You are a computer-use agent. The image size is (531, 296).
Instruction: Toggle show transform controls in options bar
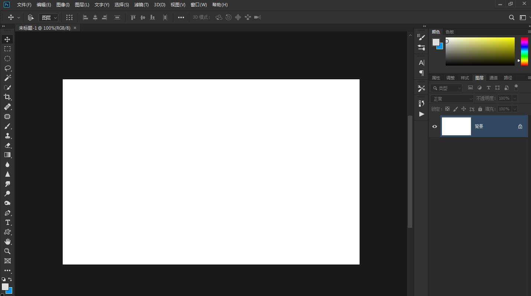69,17
